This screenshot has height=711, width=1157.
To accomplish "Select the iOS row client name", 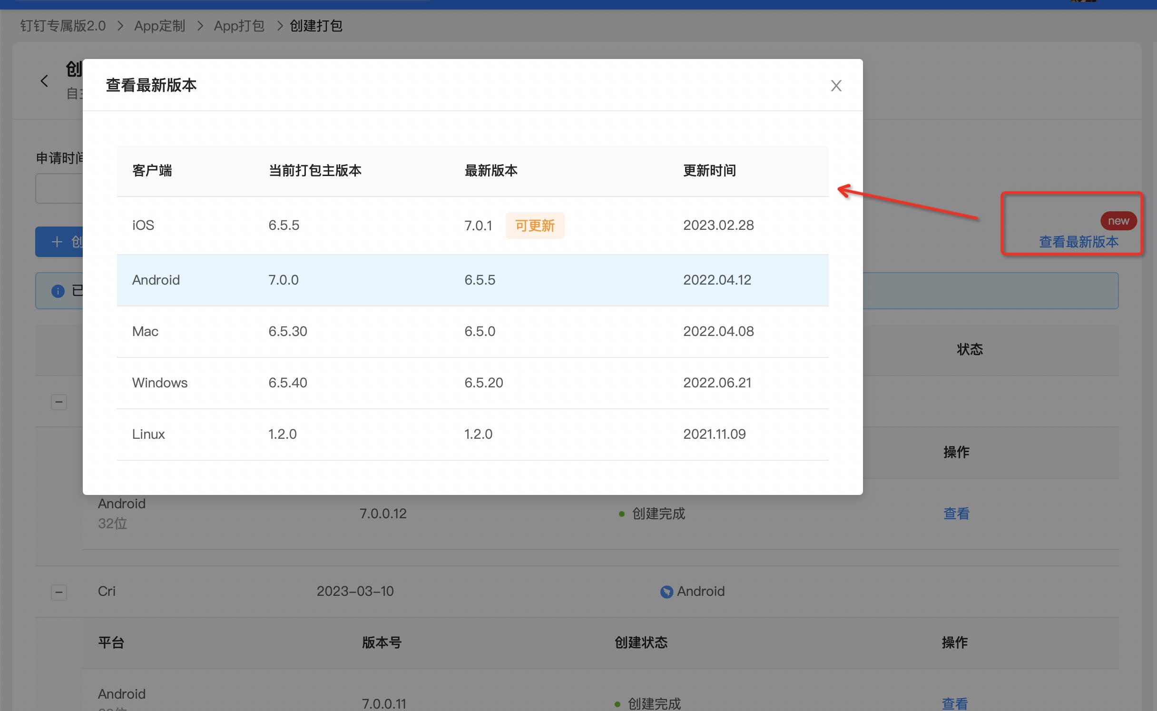I will 143,225.
